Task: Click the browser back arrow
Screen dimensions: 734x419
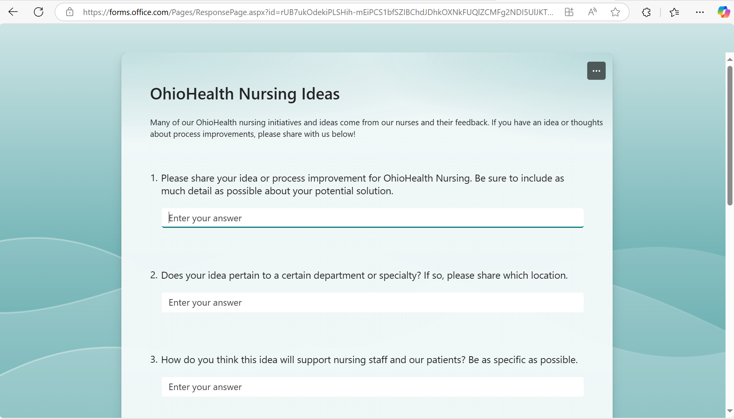Action: (13, 12)
